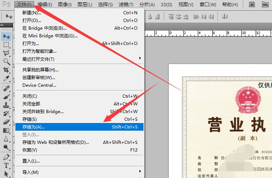The image size is (272, 178).
Task: Click Auto-Align Layers icon in options bar
Action: click(x=224, y=17)
